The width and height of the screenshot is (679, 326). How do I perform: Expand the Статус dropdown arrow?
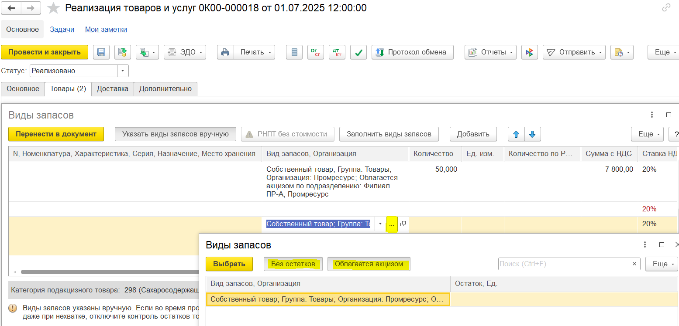pos(123,71)
